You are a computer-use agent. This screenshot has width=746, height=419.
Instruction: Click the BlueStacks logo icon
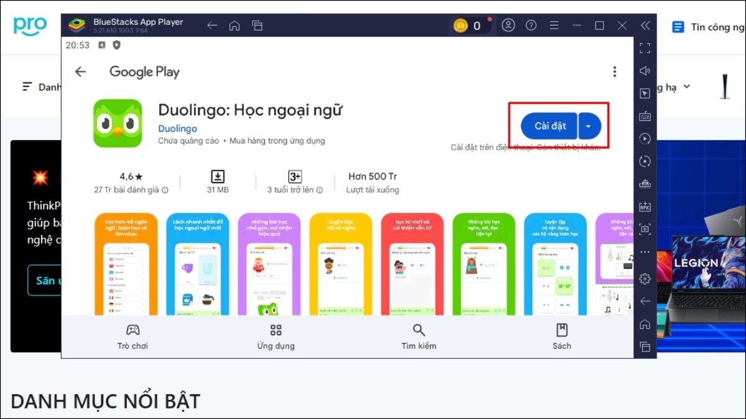[76, 25]
